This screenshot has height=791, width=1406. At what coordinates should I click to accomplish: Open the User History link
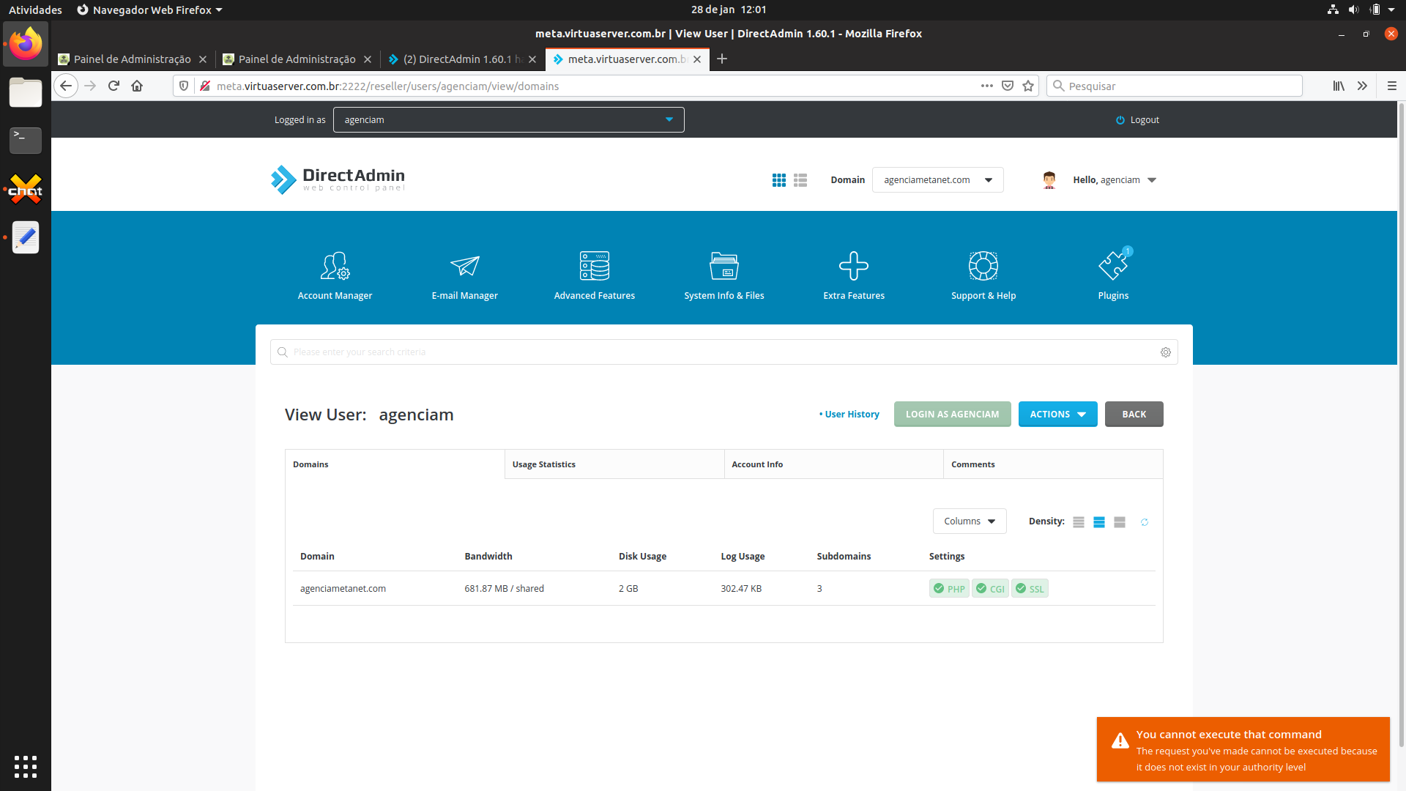click(851, 415)
